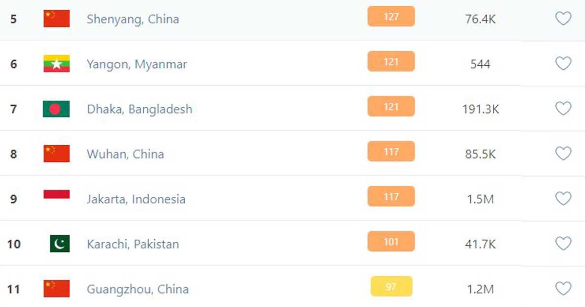Select the heart icon for Guangzhou
585x307 pixels.
point(563,289)
